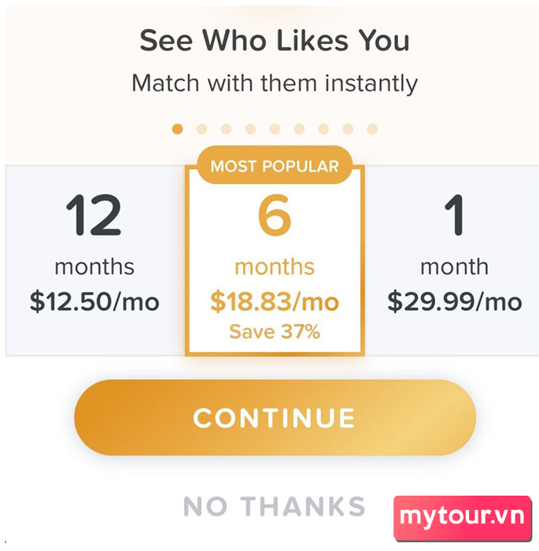
Task: Click the Save 37% label
Action: click(x=275, y=331)
